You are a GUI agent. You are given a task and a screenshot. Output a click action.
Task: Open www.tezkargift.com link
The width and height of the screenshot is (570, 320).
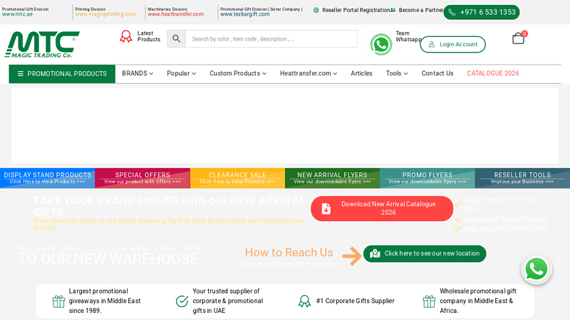(245, 14)
